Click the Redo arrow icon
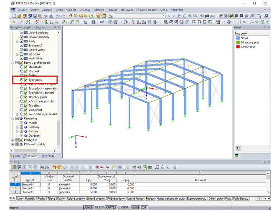 (63, 16)
